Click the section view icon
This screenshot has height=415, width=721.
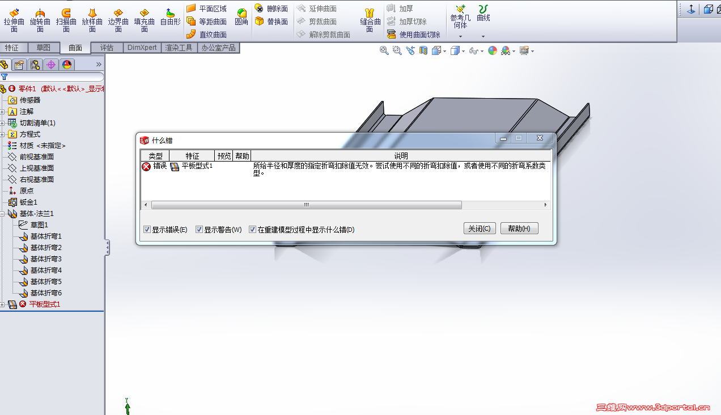click(423, 50)
